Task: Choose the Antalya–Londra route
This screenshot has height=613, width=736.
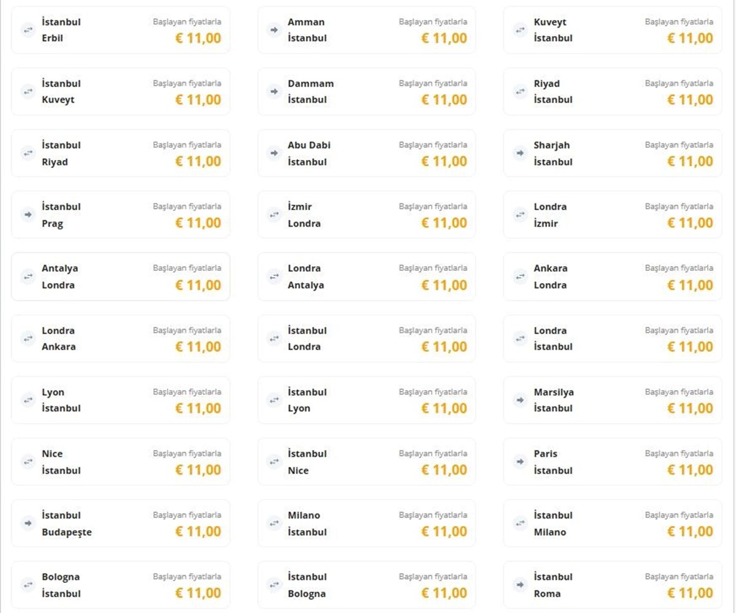Action: [121, 276]
